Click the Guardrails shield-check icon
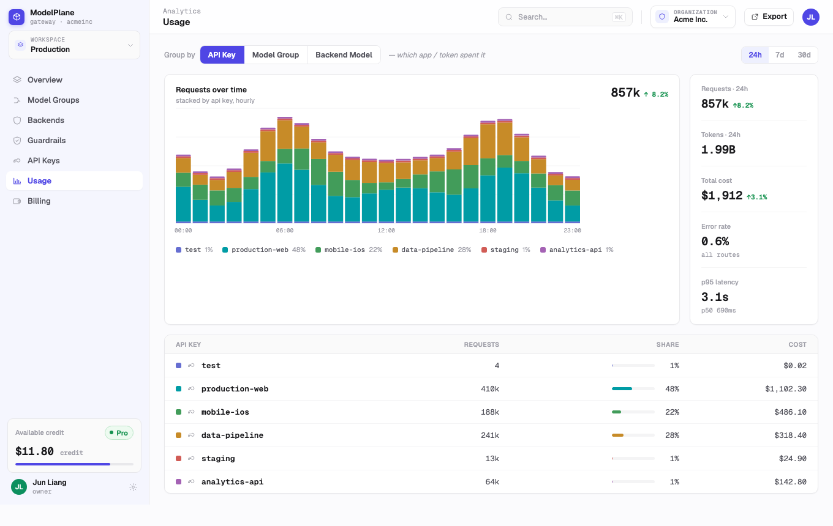 pos(17,140)
